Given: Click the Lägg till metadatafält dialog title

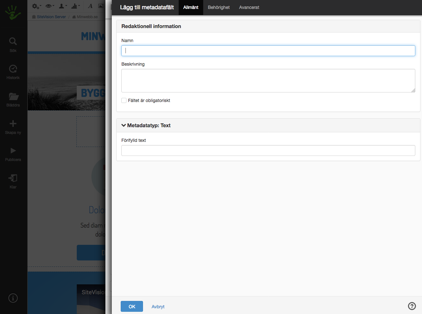Looking at the screenshot, I should 147,7.
